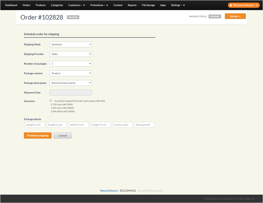The width and height of the screenshot is (263, 203).
Task: Click the 0.75% Up to INR 50000 text
Action: (62, 104)
